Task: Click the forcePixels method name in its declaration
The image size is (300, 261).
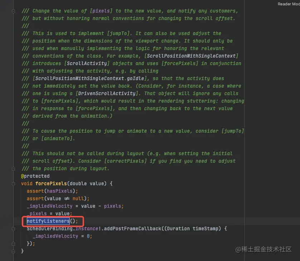Action: [51, 184]
